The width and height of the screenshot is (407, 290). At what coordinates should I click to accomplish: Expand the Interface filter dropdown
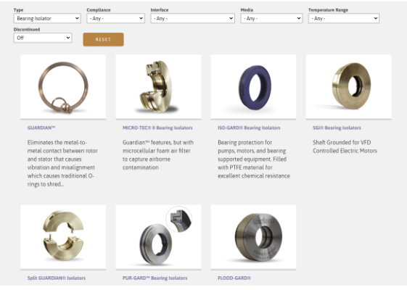(192, 18)
